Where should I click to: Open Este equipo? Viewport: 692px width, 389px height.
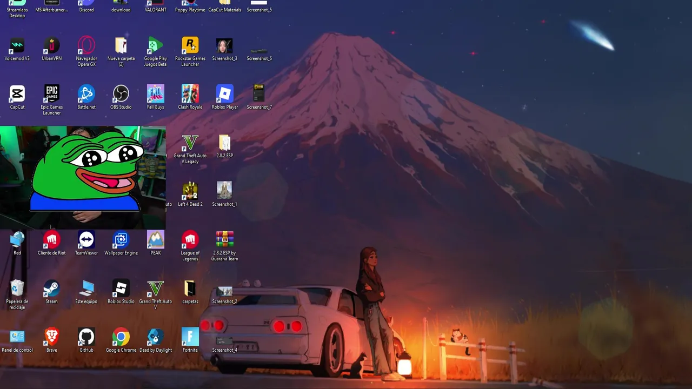click(x=86, y=292)
